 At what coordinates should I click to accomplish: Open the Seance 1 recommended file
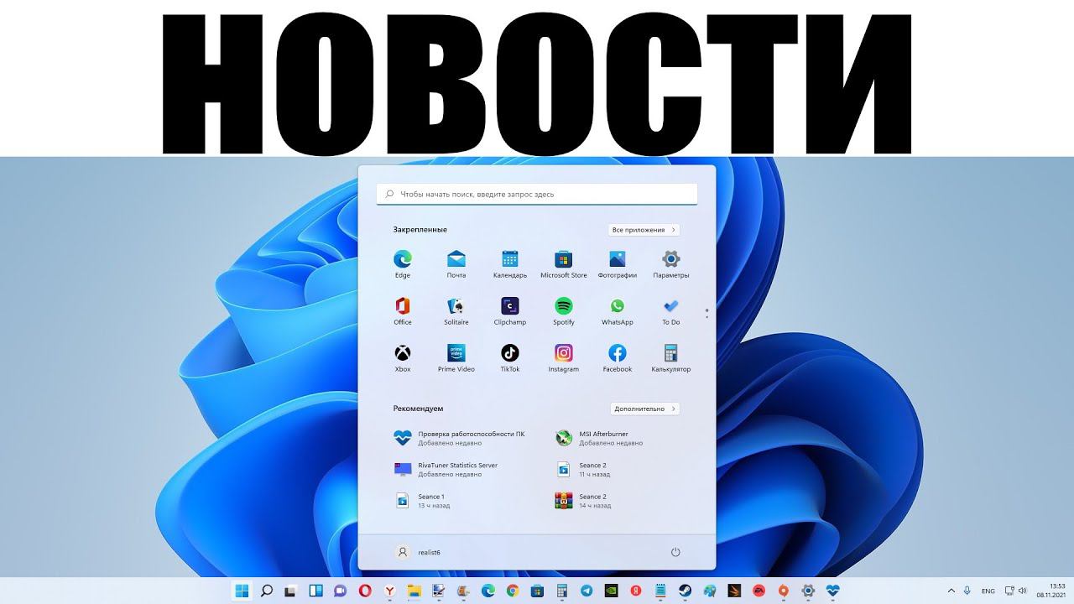(422, 501)
